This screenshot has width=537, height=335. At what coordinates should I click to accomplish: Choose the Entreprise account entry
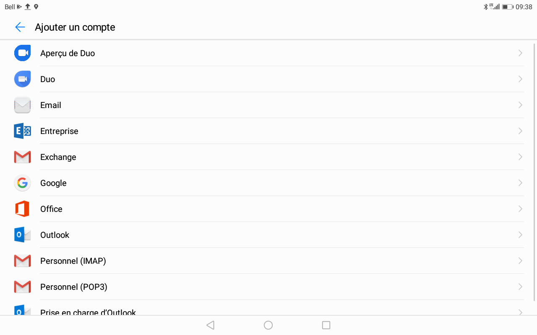tap(268, 131)
